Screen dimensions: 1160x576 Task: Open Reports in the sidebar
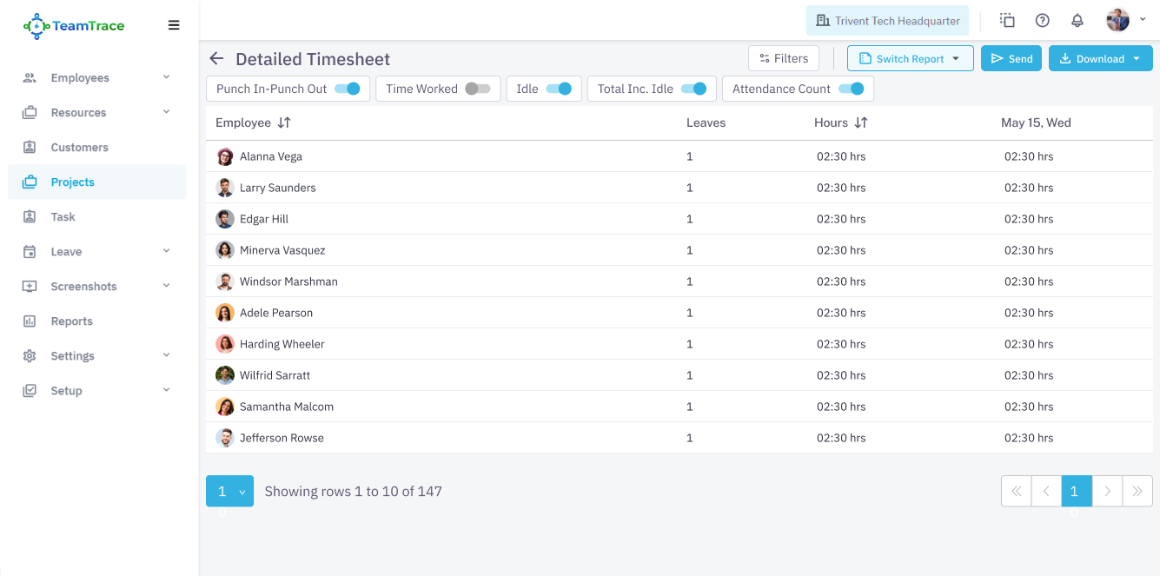pos(71,321)
